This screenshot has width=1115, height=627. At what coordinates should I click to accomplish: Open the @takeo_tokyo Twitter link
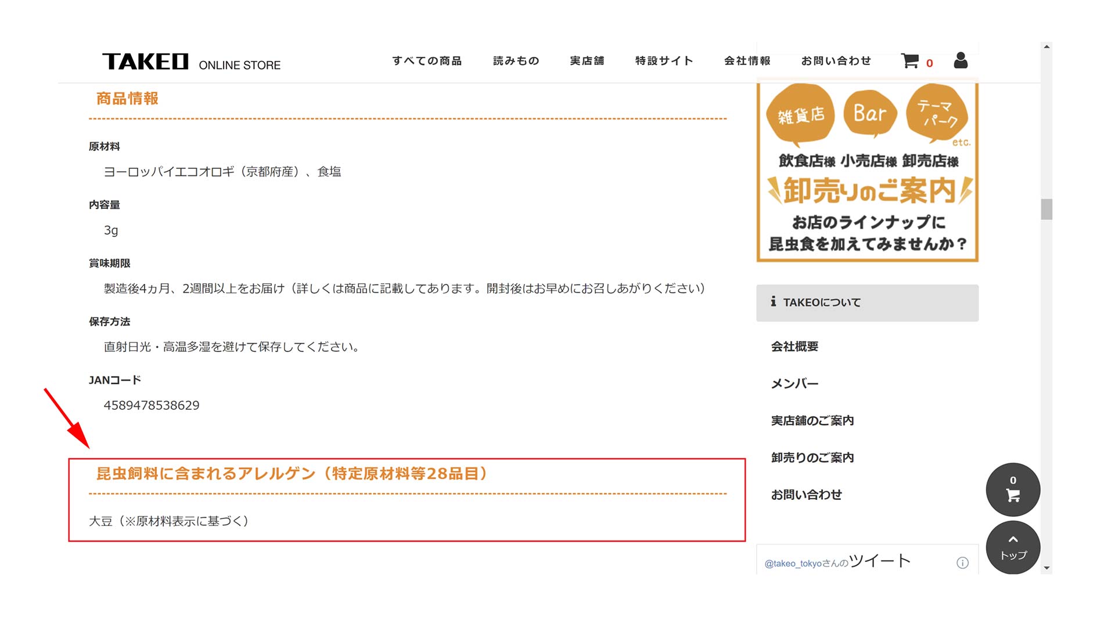[793, 563]
